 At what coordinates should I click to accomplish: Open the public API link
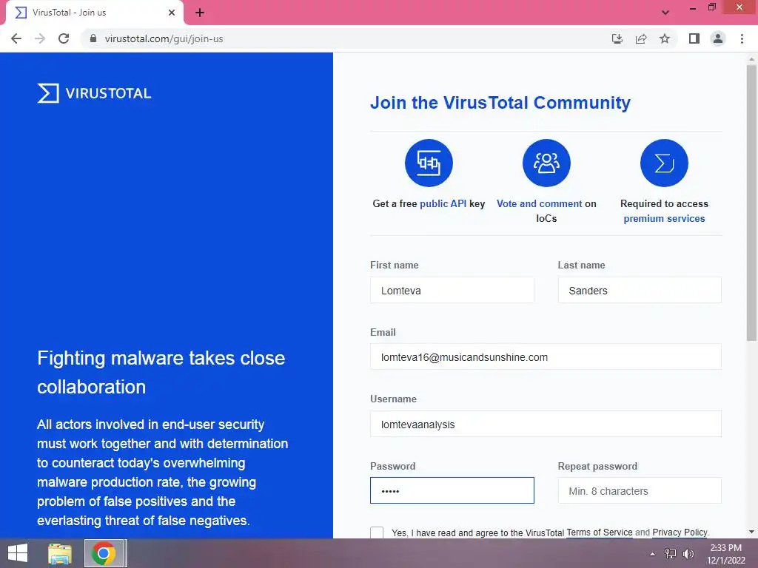443,204
